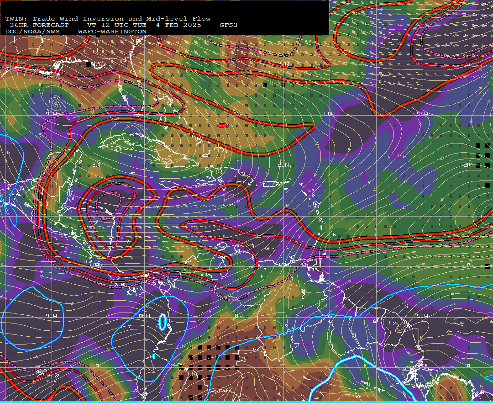This screenshot has height=403, width=493.
Task: Click the small closed red contour north of Hispaniola
Action: [x=223, y=126]
